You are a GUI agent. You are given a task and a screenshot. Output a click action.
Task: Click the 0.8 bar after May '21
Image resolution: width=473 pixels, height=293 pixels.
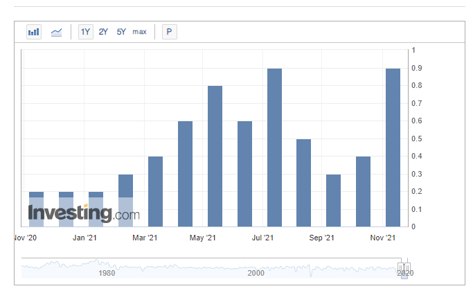click(x=215, y=157)
